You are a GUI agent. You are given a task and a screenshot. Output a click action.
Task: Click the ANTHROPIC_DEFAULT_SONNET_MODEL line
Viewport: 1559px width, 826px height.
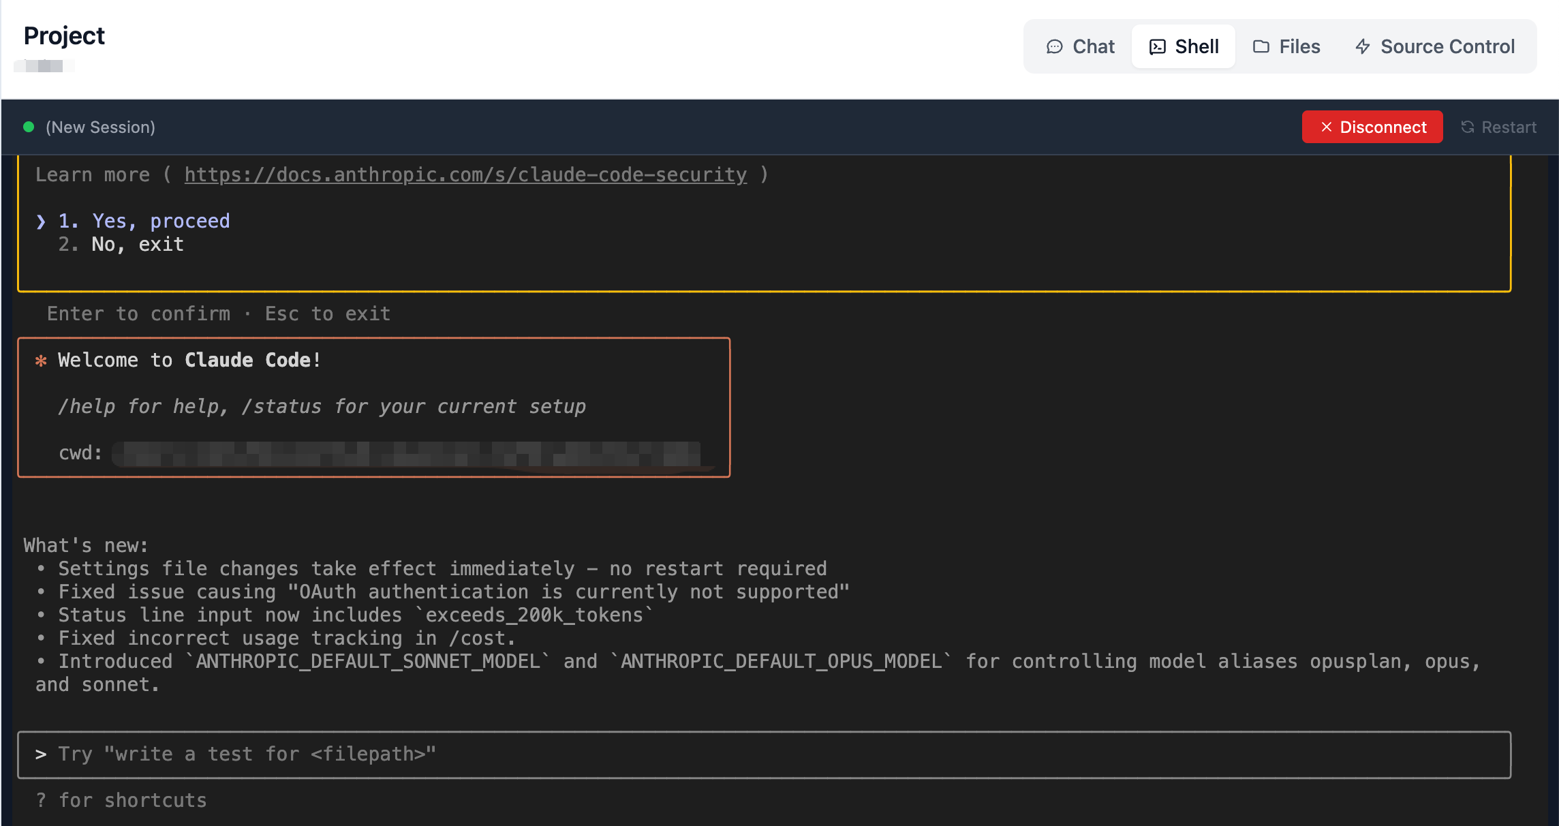758,673
